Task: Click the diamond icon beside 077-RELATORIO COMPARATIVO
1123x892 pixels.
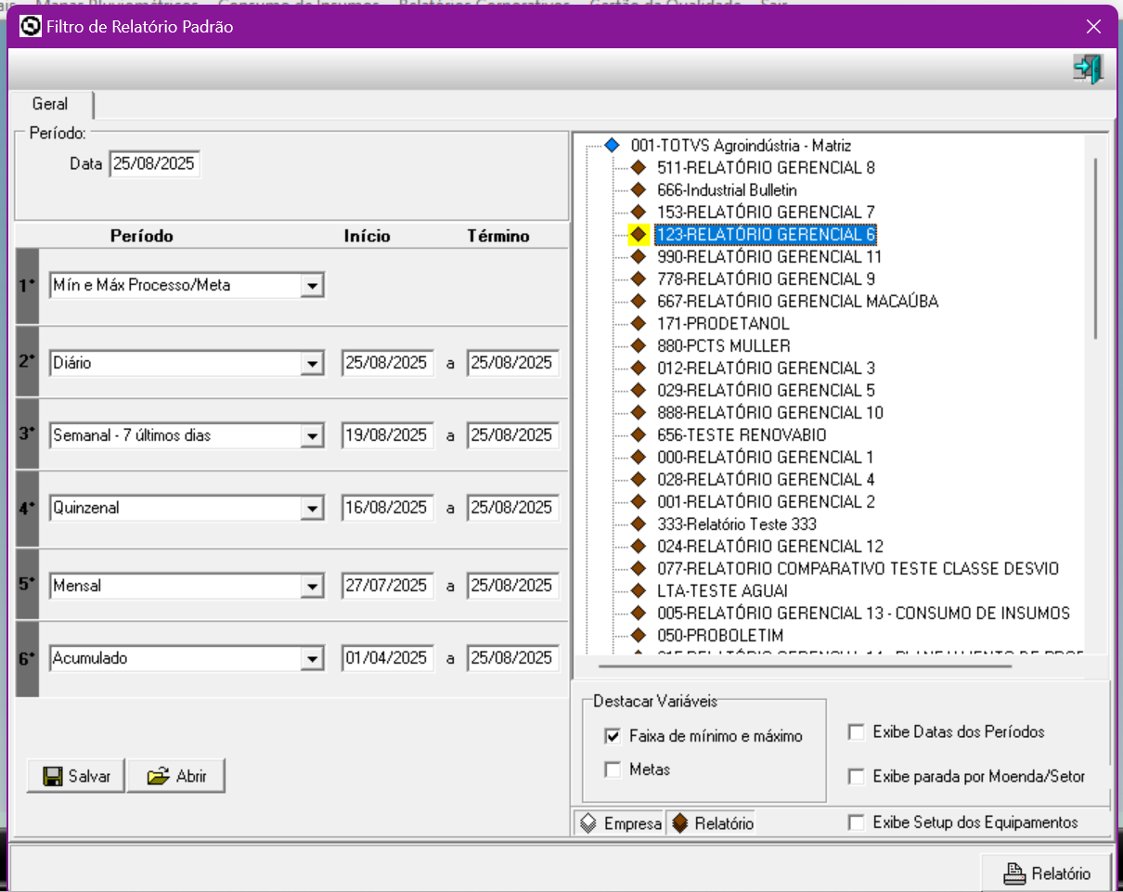Action: click(x=639, y=569)
